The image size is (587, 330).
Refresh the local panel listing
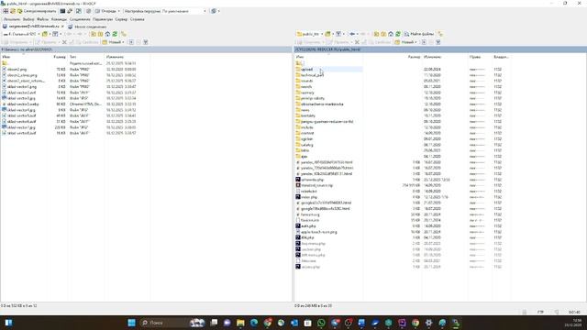[115, 34]
